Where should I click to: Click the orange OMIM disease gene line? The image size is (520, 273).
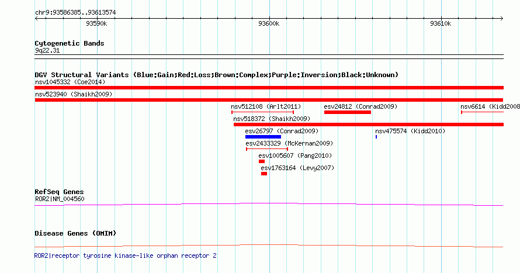(x=269, y=246)
